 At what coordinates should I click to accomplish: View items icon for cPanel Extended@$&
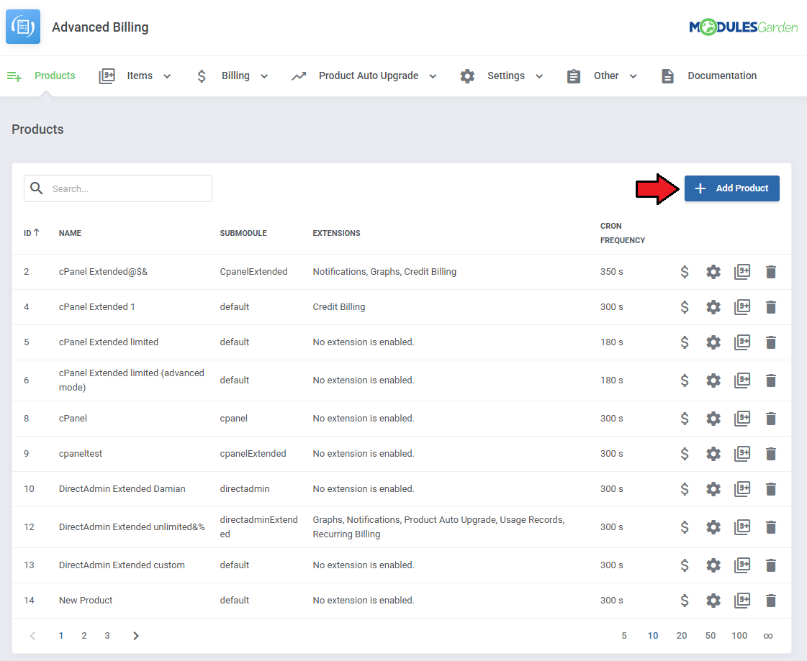pos(741,272)
